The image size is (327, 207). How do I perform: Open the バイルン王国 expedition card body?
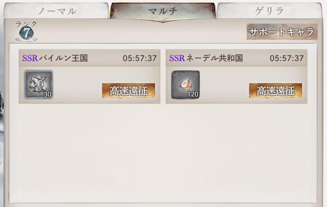89,76
